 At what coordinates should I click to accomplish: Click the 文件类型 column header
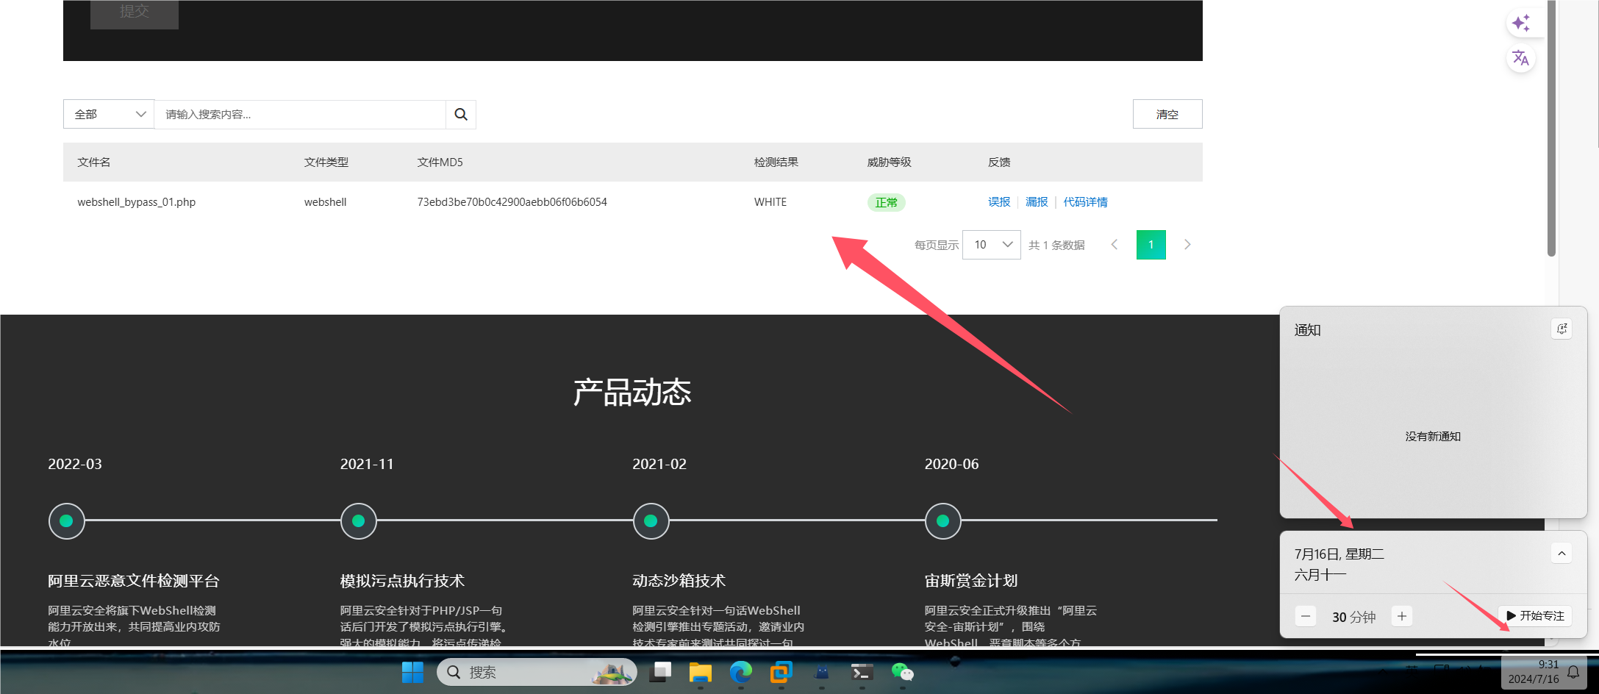[326, 162]
